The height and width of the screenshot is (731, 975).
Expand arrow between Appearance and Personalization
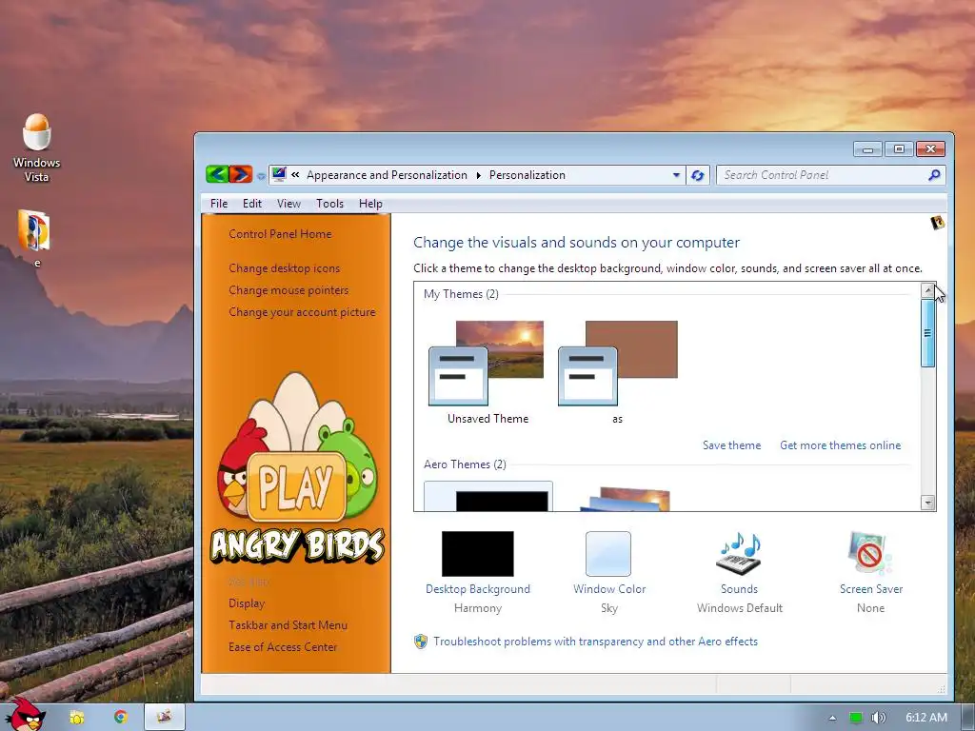(x=478, y=175)
